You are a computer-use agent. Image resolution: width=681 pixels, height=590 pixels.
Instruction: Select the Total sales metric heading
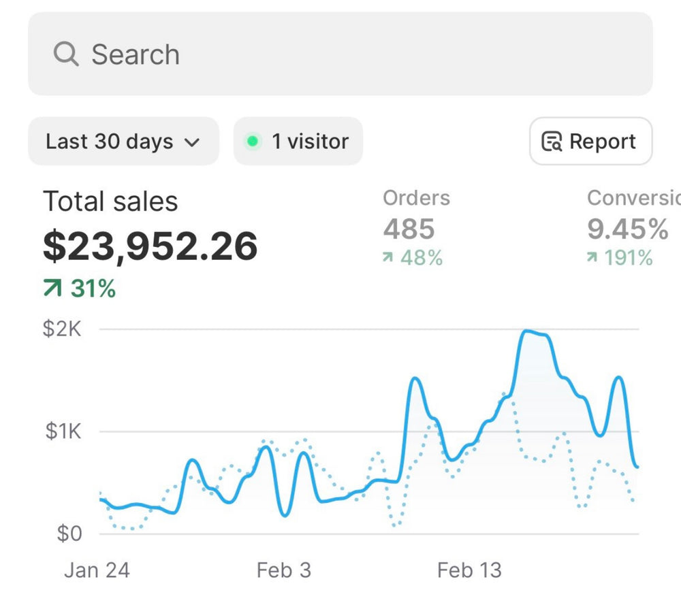pos(110,202)
